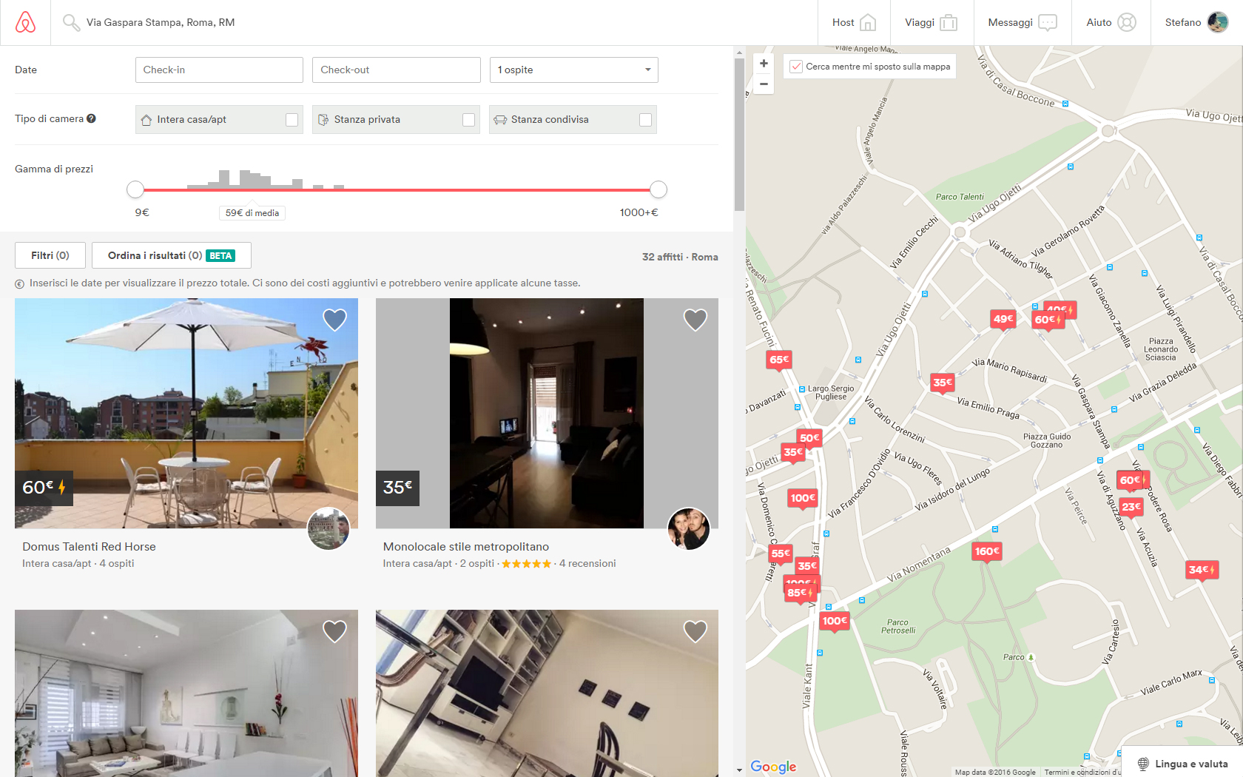Click the search magnifier icon
Image resolution: width=1243 pixels, height=777 pixels.
point(71,23)
